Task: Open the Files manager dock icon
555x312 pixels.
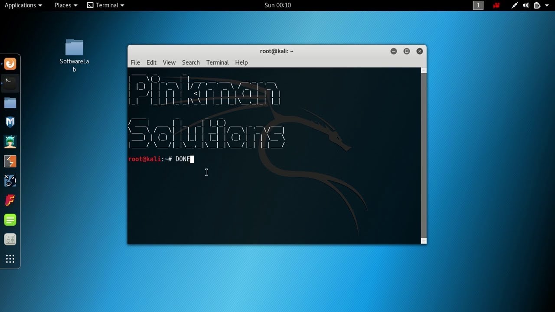Action: [10, 103]
